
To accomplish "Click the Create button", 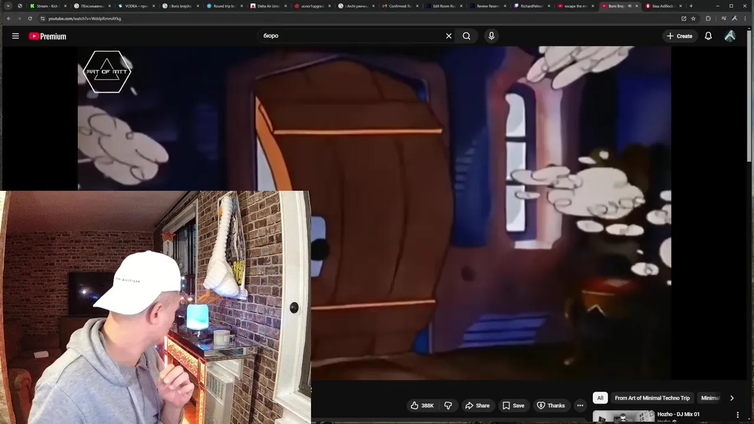I will click(x=679, y=36).
